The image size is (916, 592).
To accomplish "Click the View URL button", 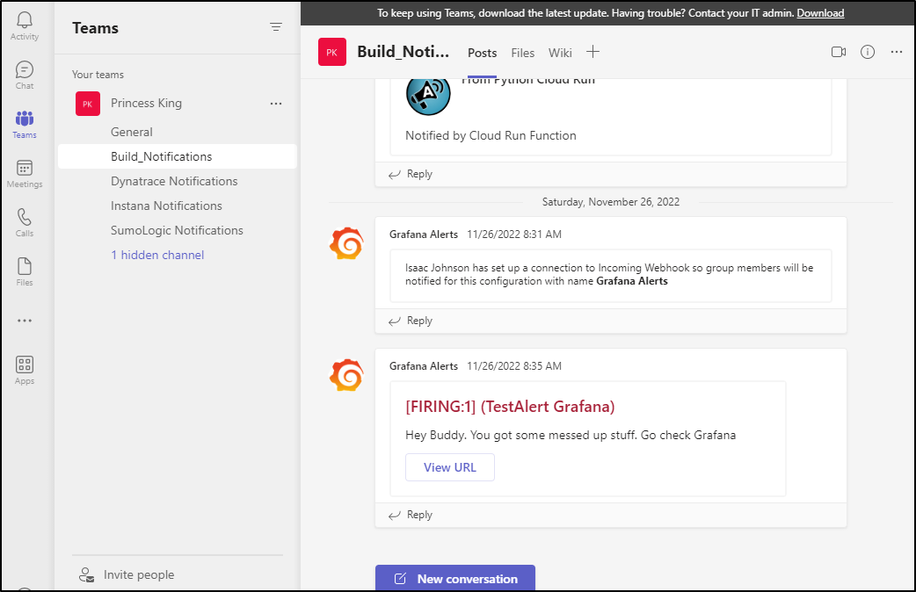I will point(450,467).
